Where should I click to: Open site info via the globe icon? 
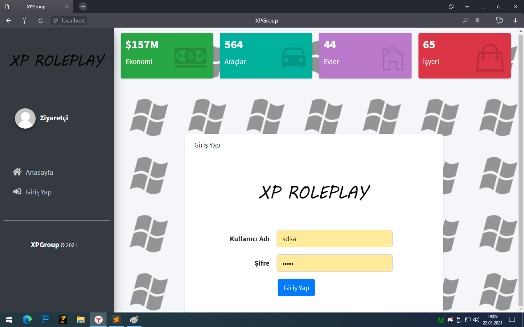pos(55,21)
